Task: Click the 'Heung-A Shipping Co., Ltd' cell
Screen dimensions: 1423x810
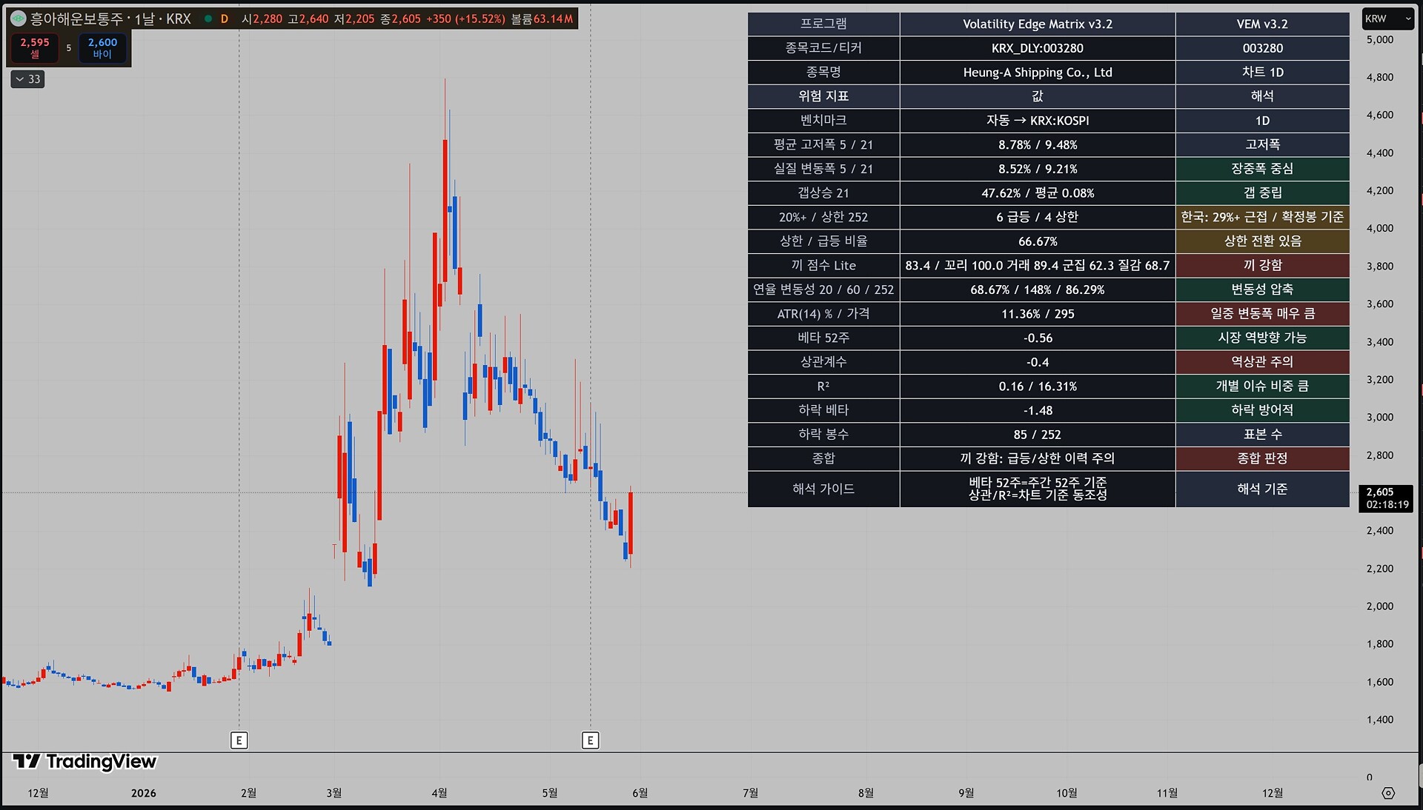Action: point(1038,72)
